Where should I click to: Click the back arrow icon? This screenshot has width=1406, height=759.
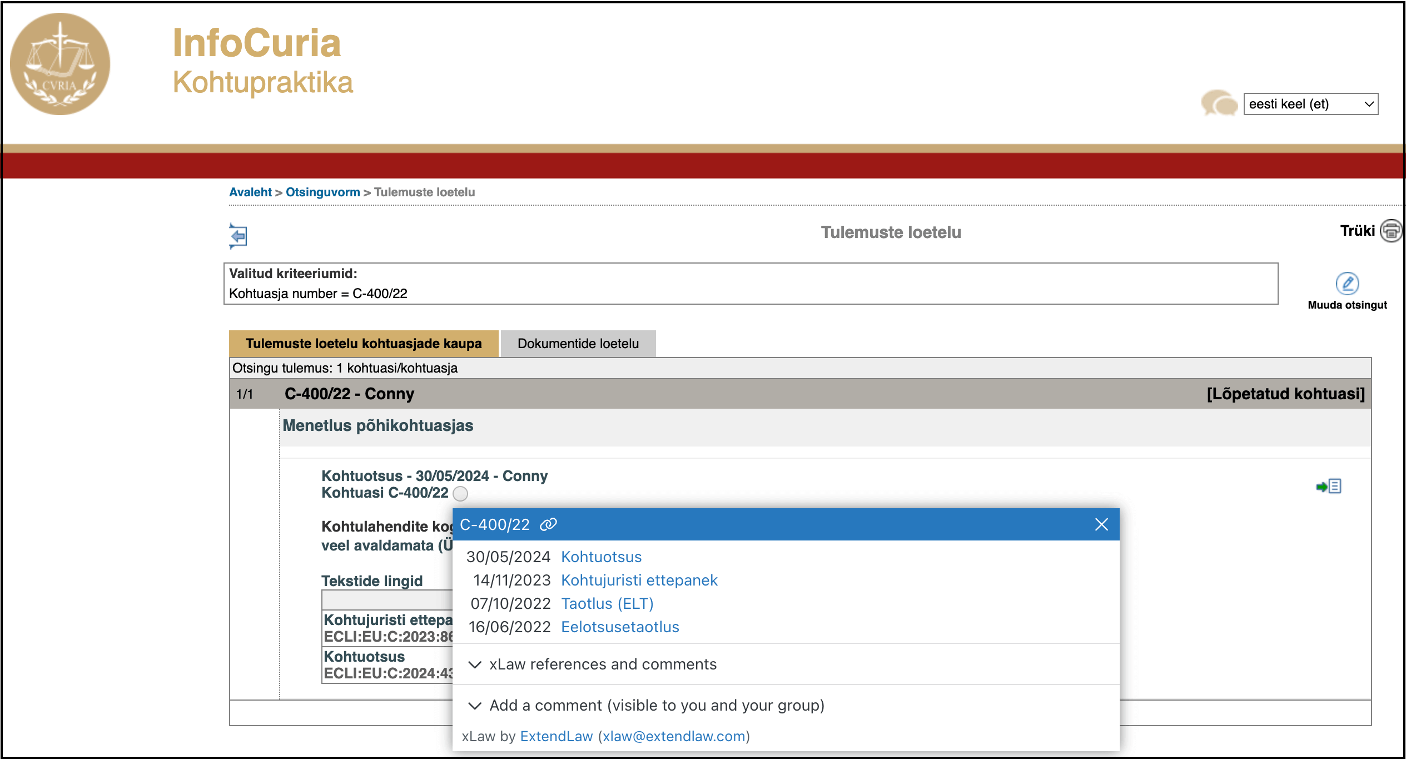(x=238, y=236)
